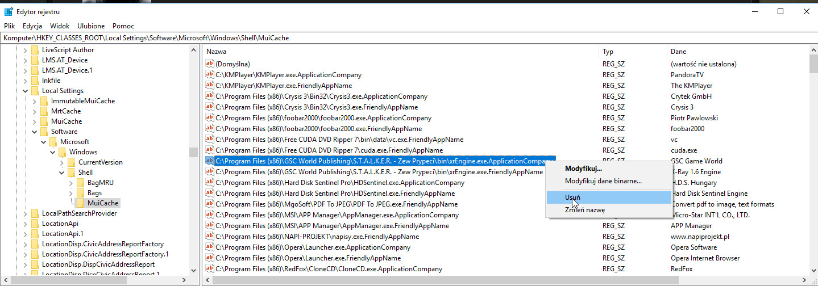Click the tree pane vertical scrollbar thumb
This screenshot has height=286, width=818.
point(193,152)
